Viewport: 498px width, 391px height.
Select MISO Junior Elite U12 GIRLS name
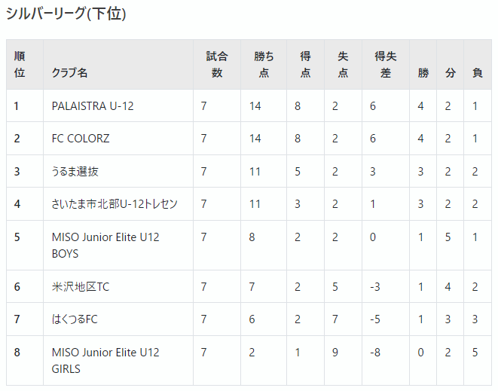105,361
